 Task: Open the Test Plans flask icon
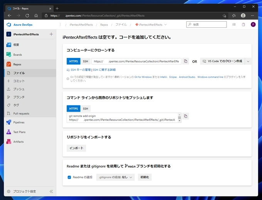point(9,132)
